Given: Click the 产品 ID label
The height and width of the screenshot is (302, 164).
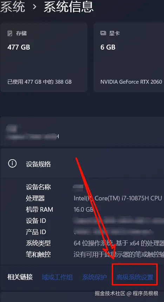Looking at the screenshot, I should coord(36,232).
